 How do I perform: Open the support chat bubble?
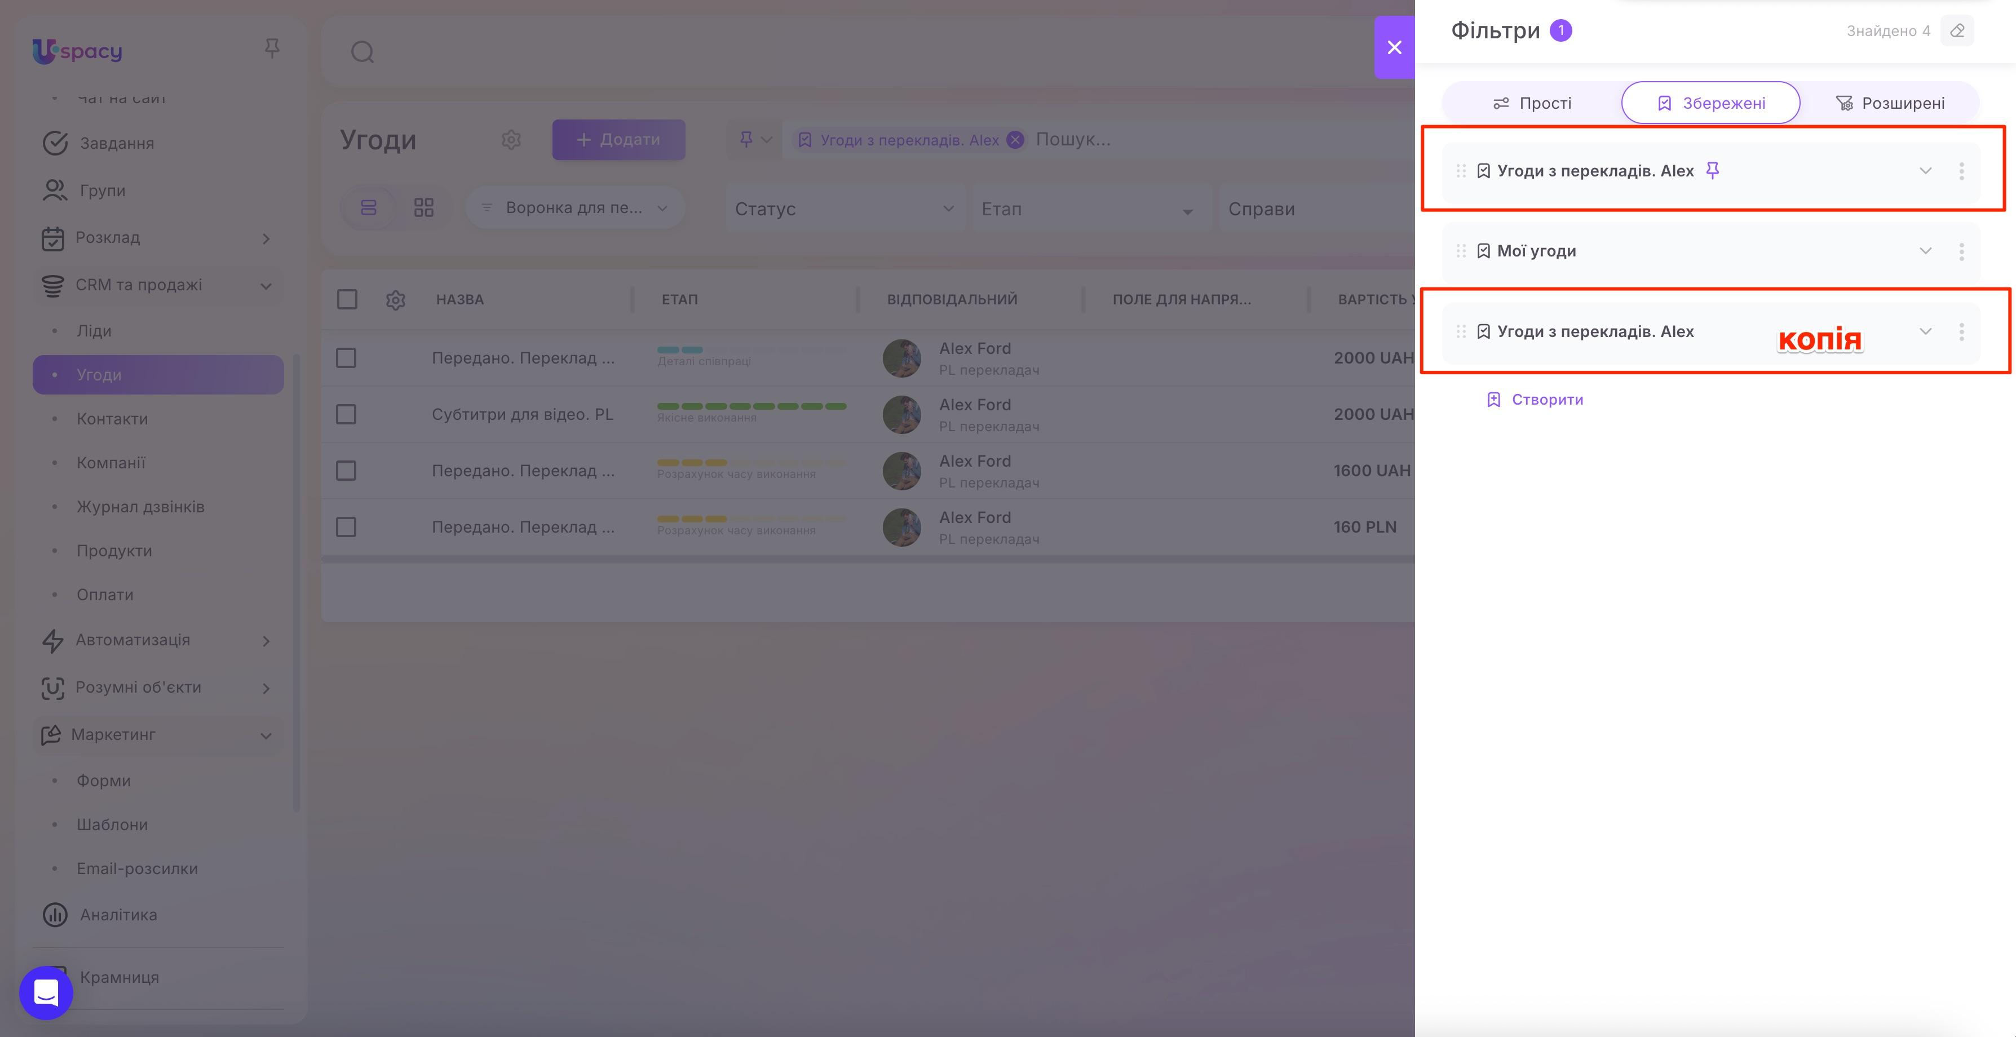tap(46, 992)
